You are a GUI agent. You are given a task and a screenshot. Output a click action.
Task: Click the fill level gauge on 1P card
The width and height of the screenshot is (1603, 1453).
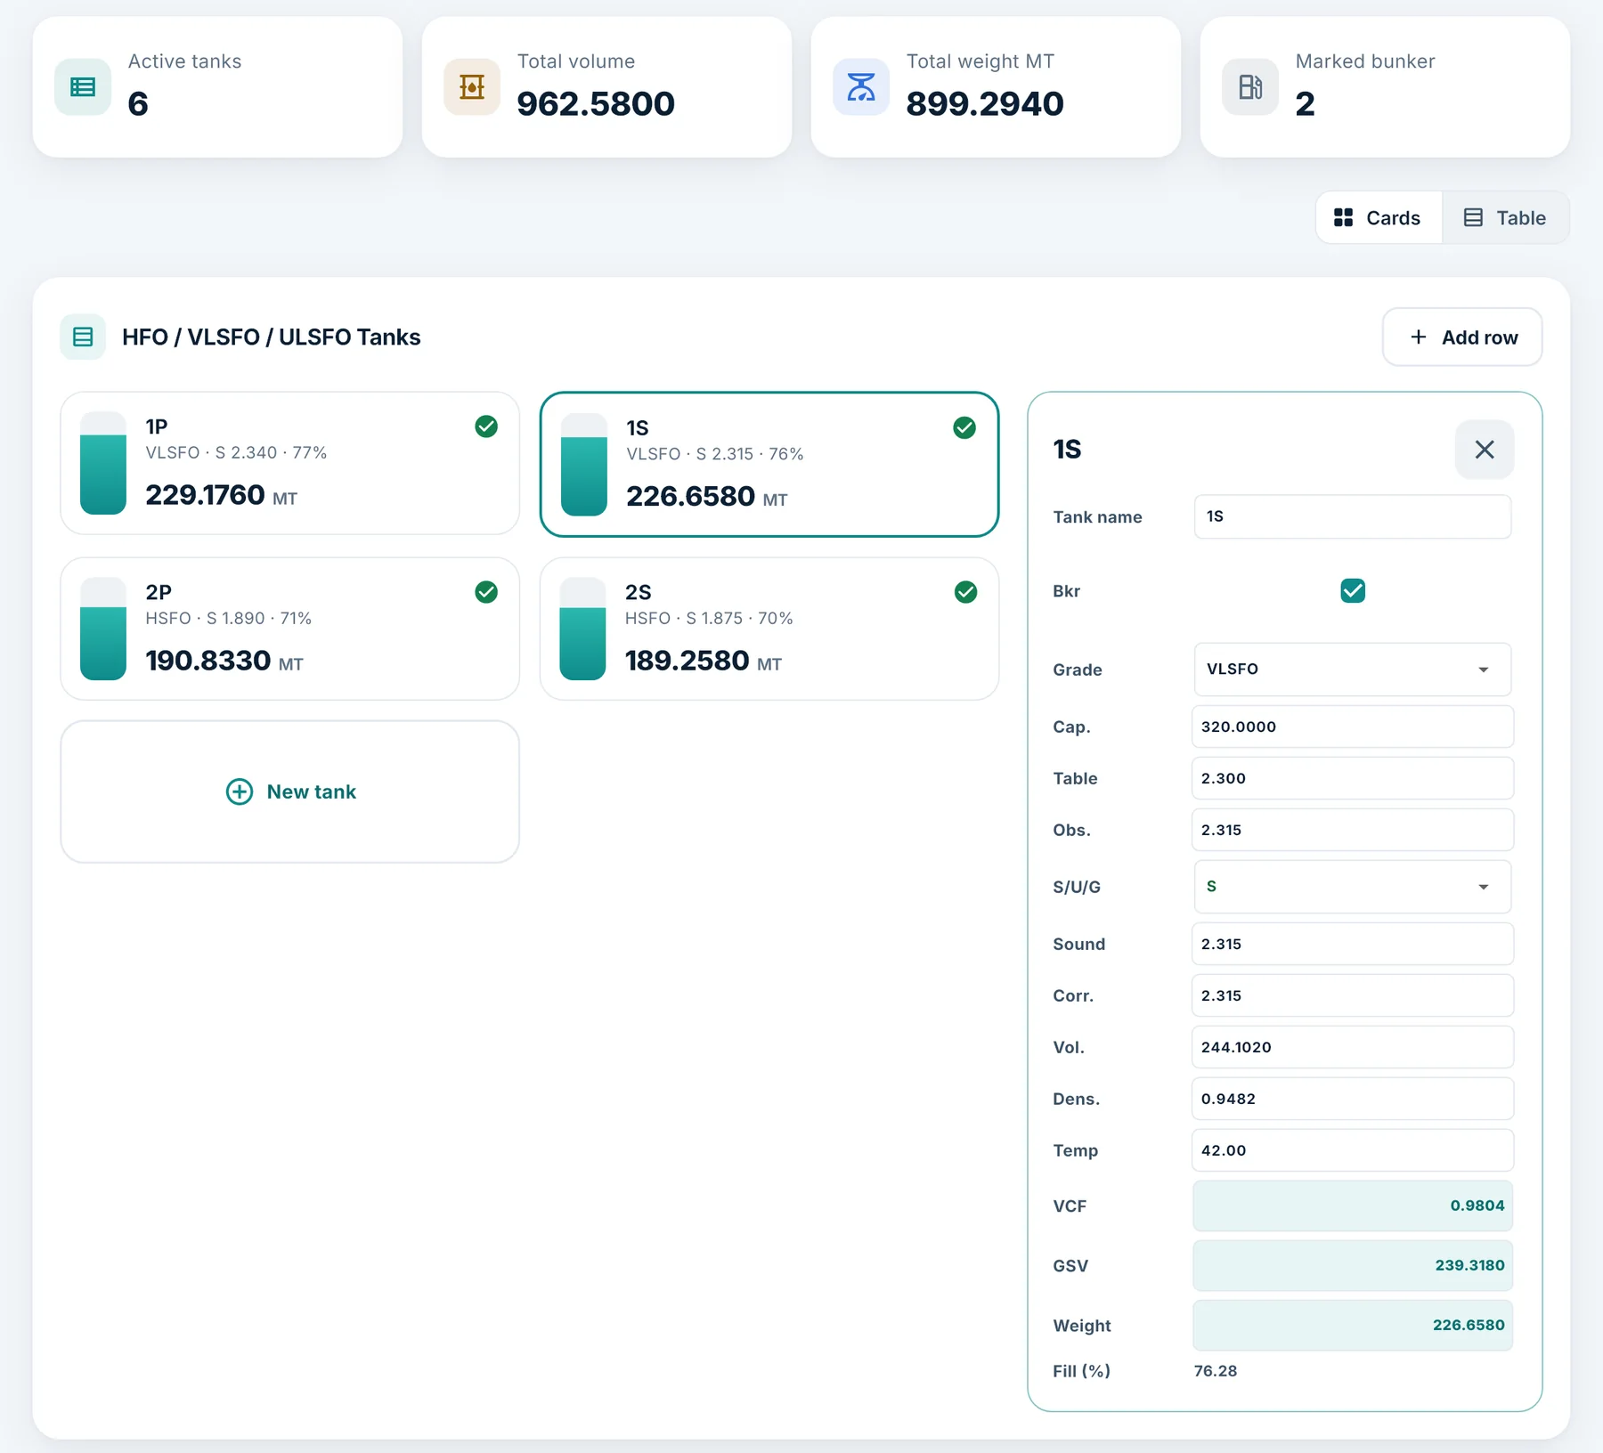[103, 463]
